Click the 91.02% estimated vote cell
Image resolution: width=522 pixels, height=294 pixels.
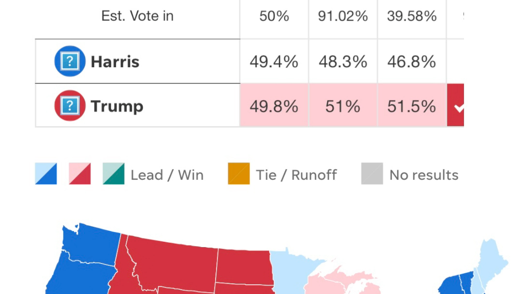pos(343,16)
